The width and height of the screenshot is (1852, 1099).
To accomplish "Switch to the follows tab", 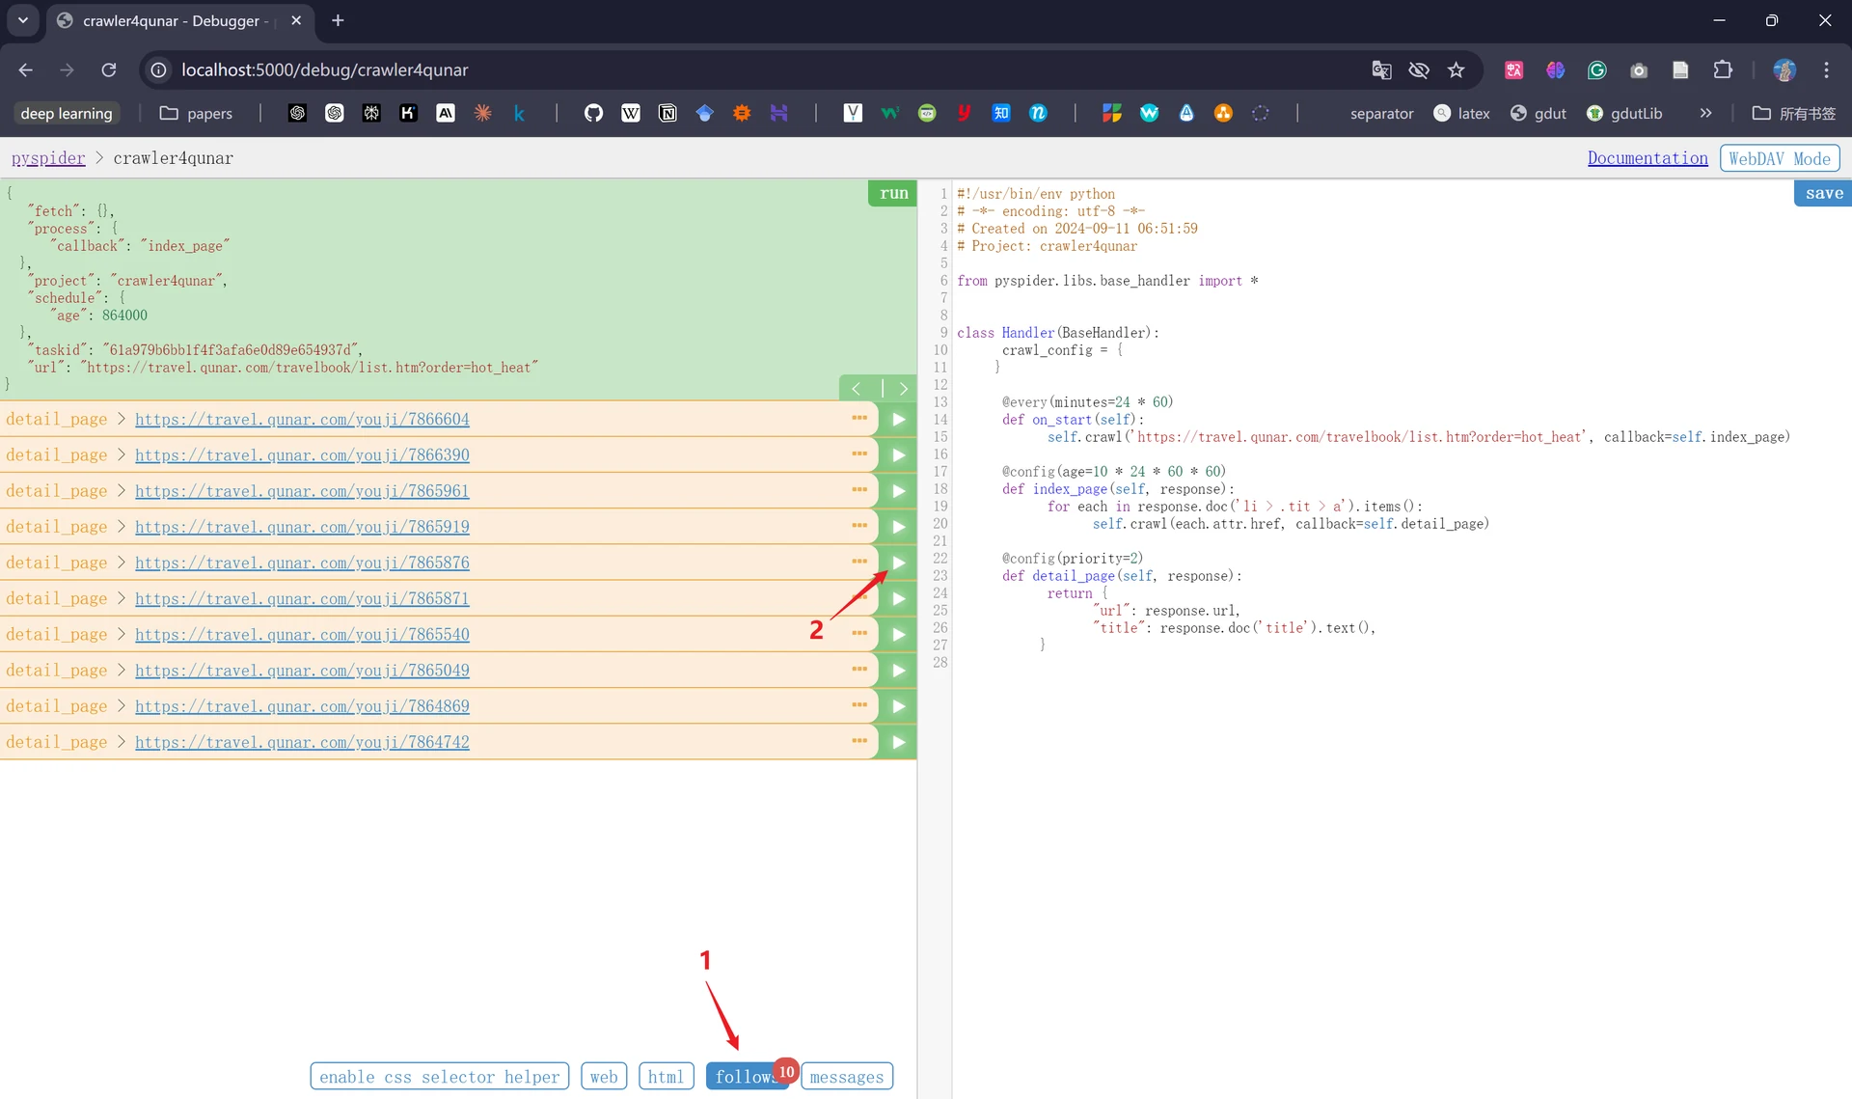I will coord(747,1076).
